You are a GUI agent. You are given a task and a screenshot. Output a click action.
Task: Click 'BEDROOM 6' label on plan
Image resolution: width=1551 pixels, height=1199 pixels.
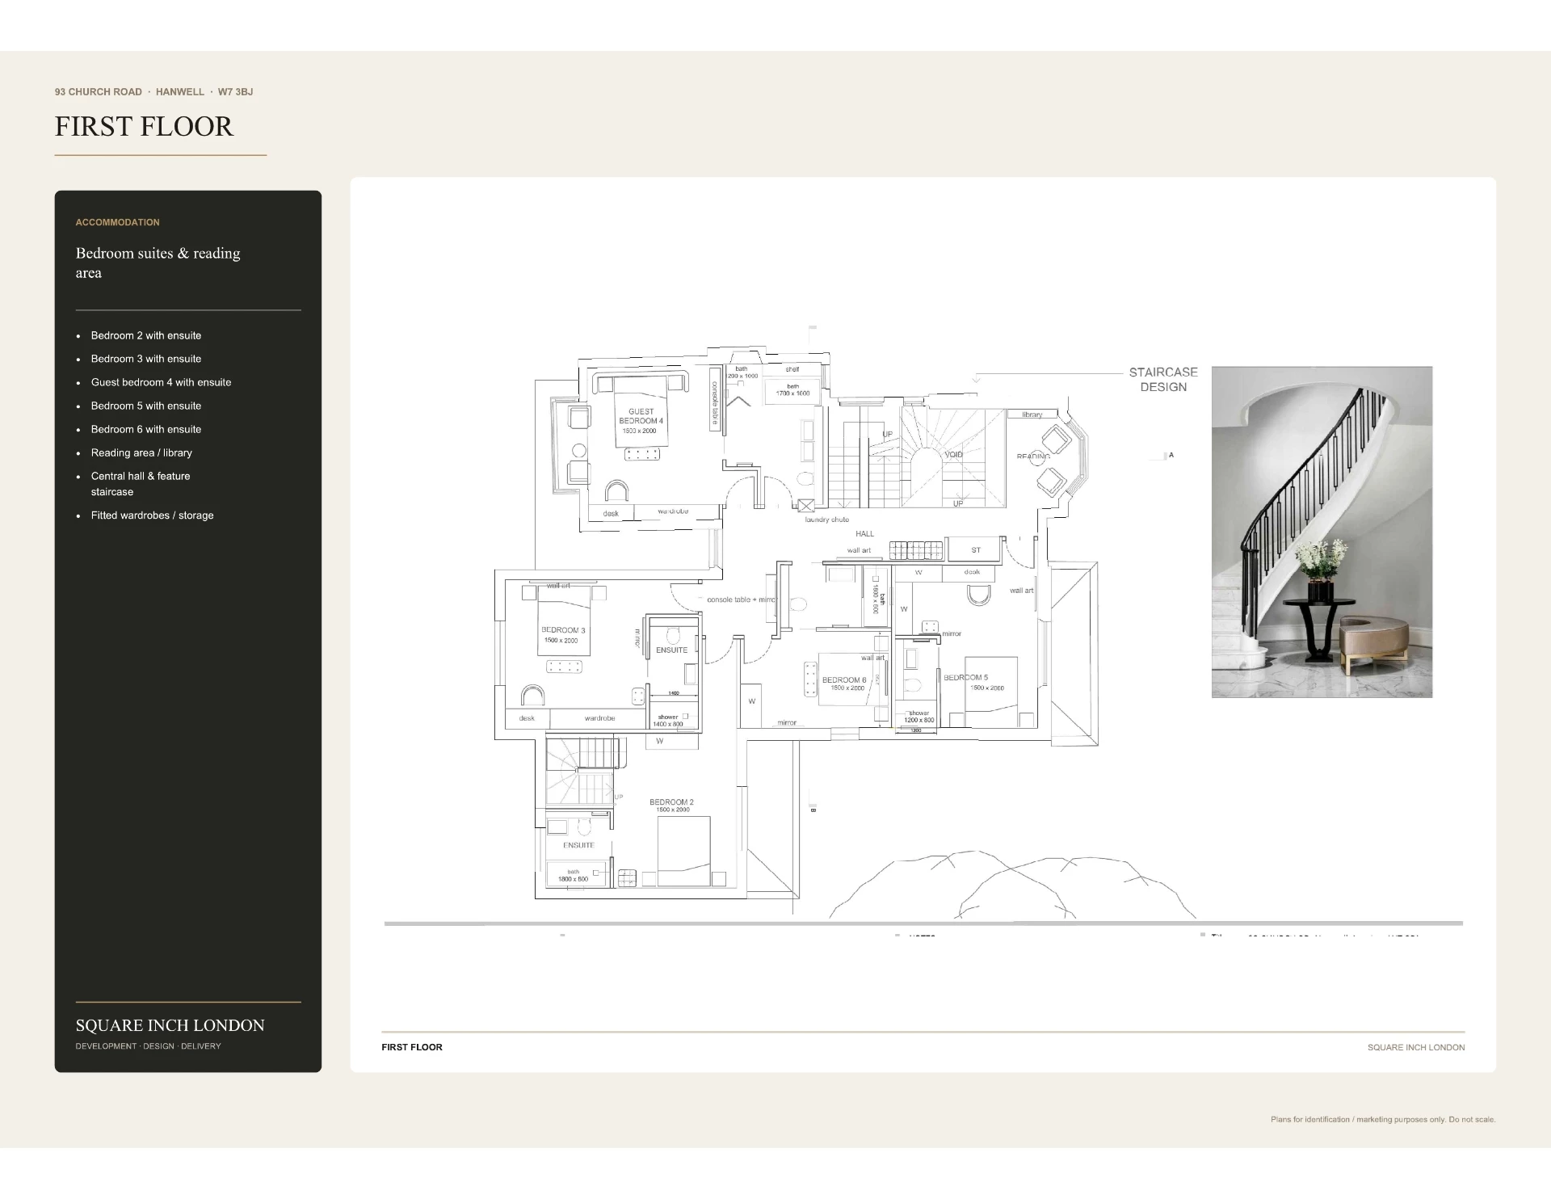(844, 680)
